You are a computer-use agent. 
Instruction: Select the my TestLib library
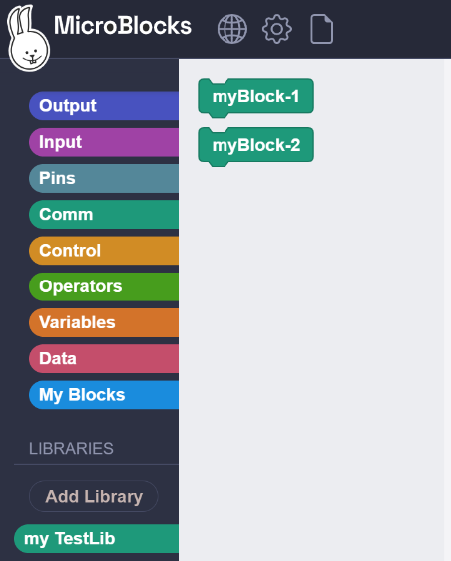coord(96,538)
